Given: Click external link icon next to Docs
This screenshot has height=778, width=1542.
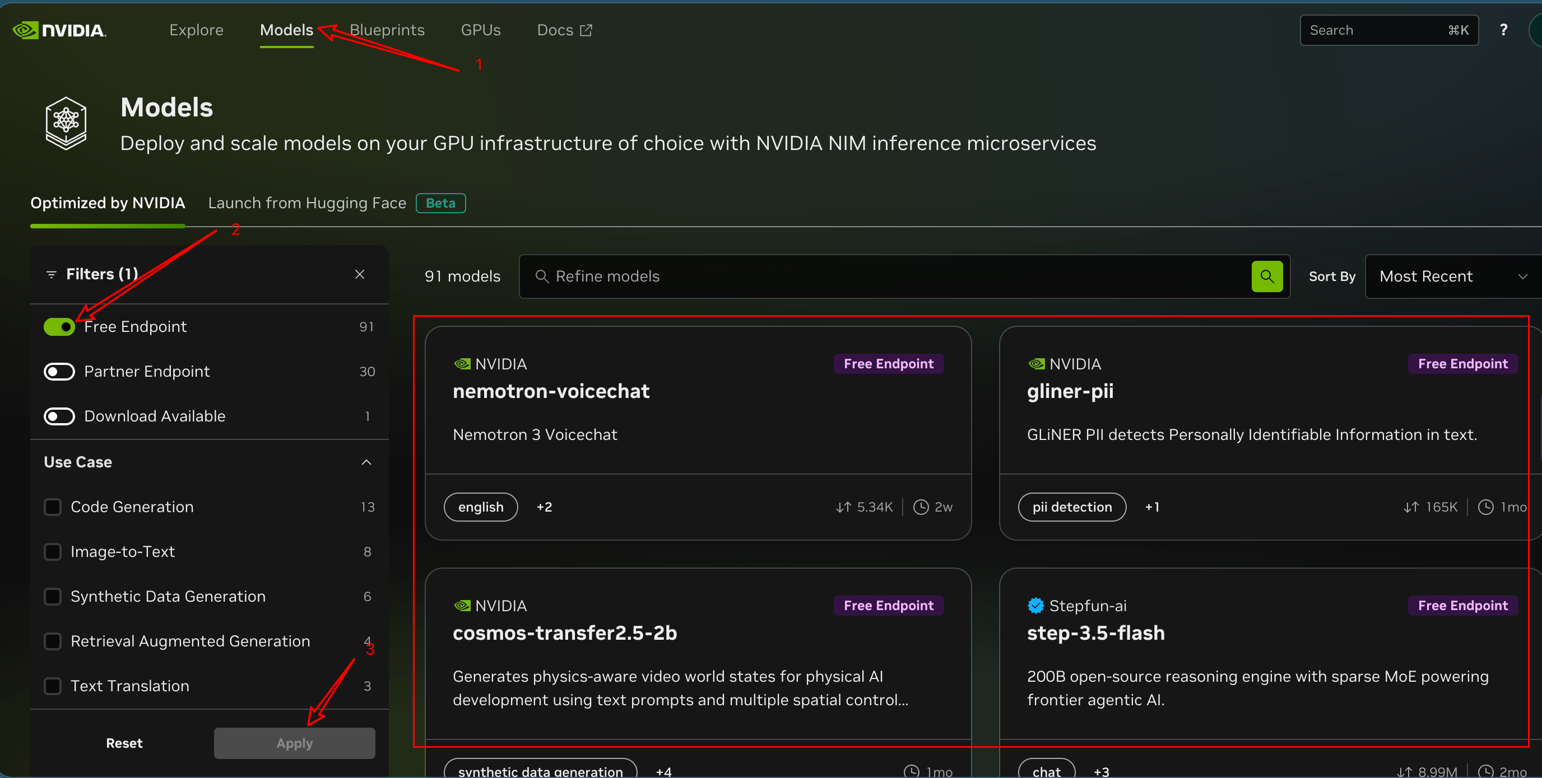Looking at the screenshot, I should tap(586, 30).
